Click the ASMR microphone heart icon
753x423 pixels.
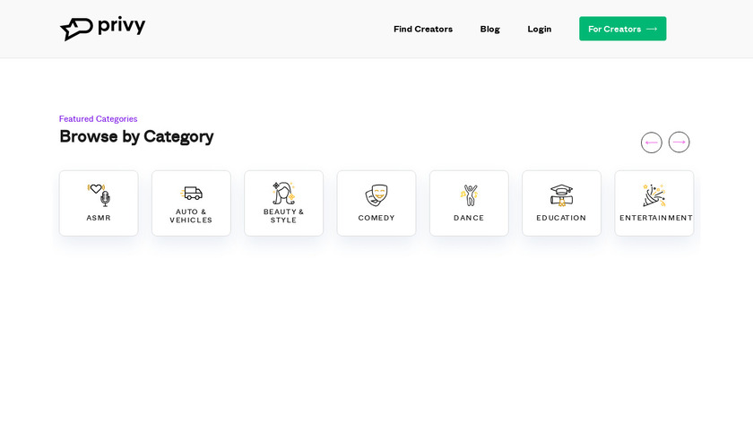tap(99, 194)
